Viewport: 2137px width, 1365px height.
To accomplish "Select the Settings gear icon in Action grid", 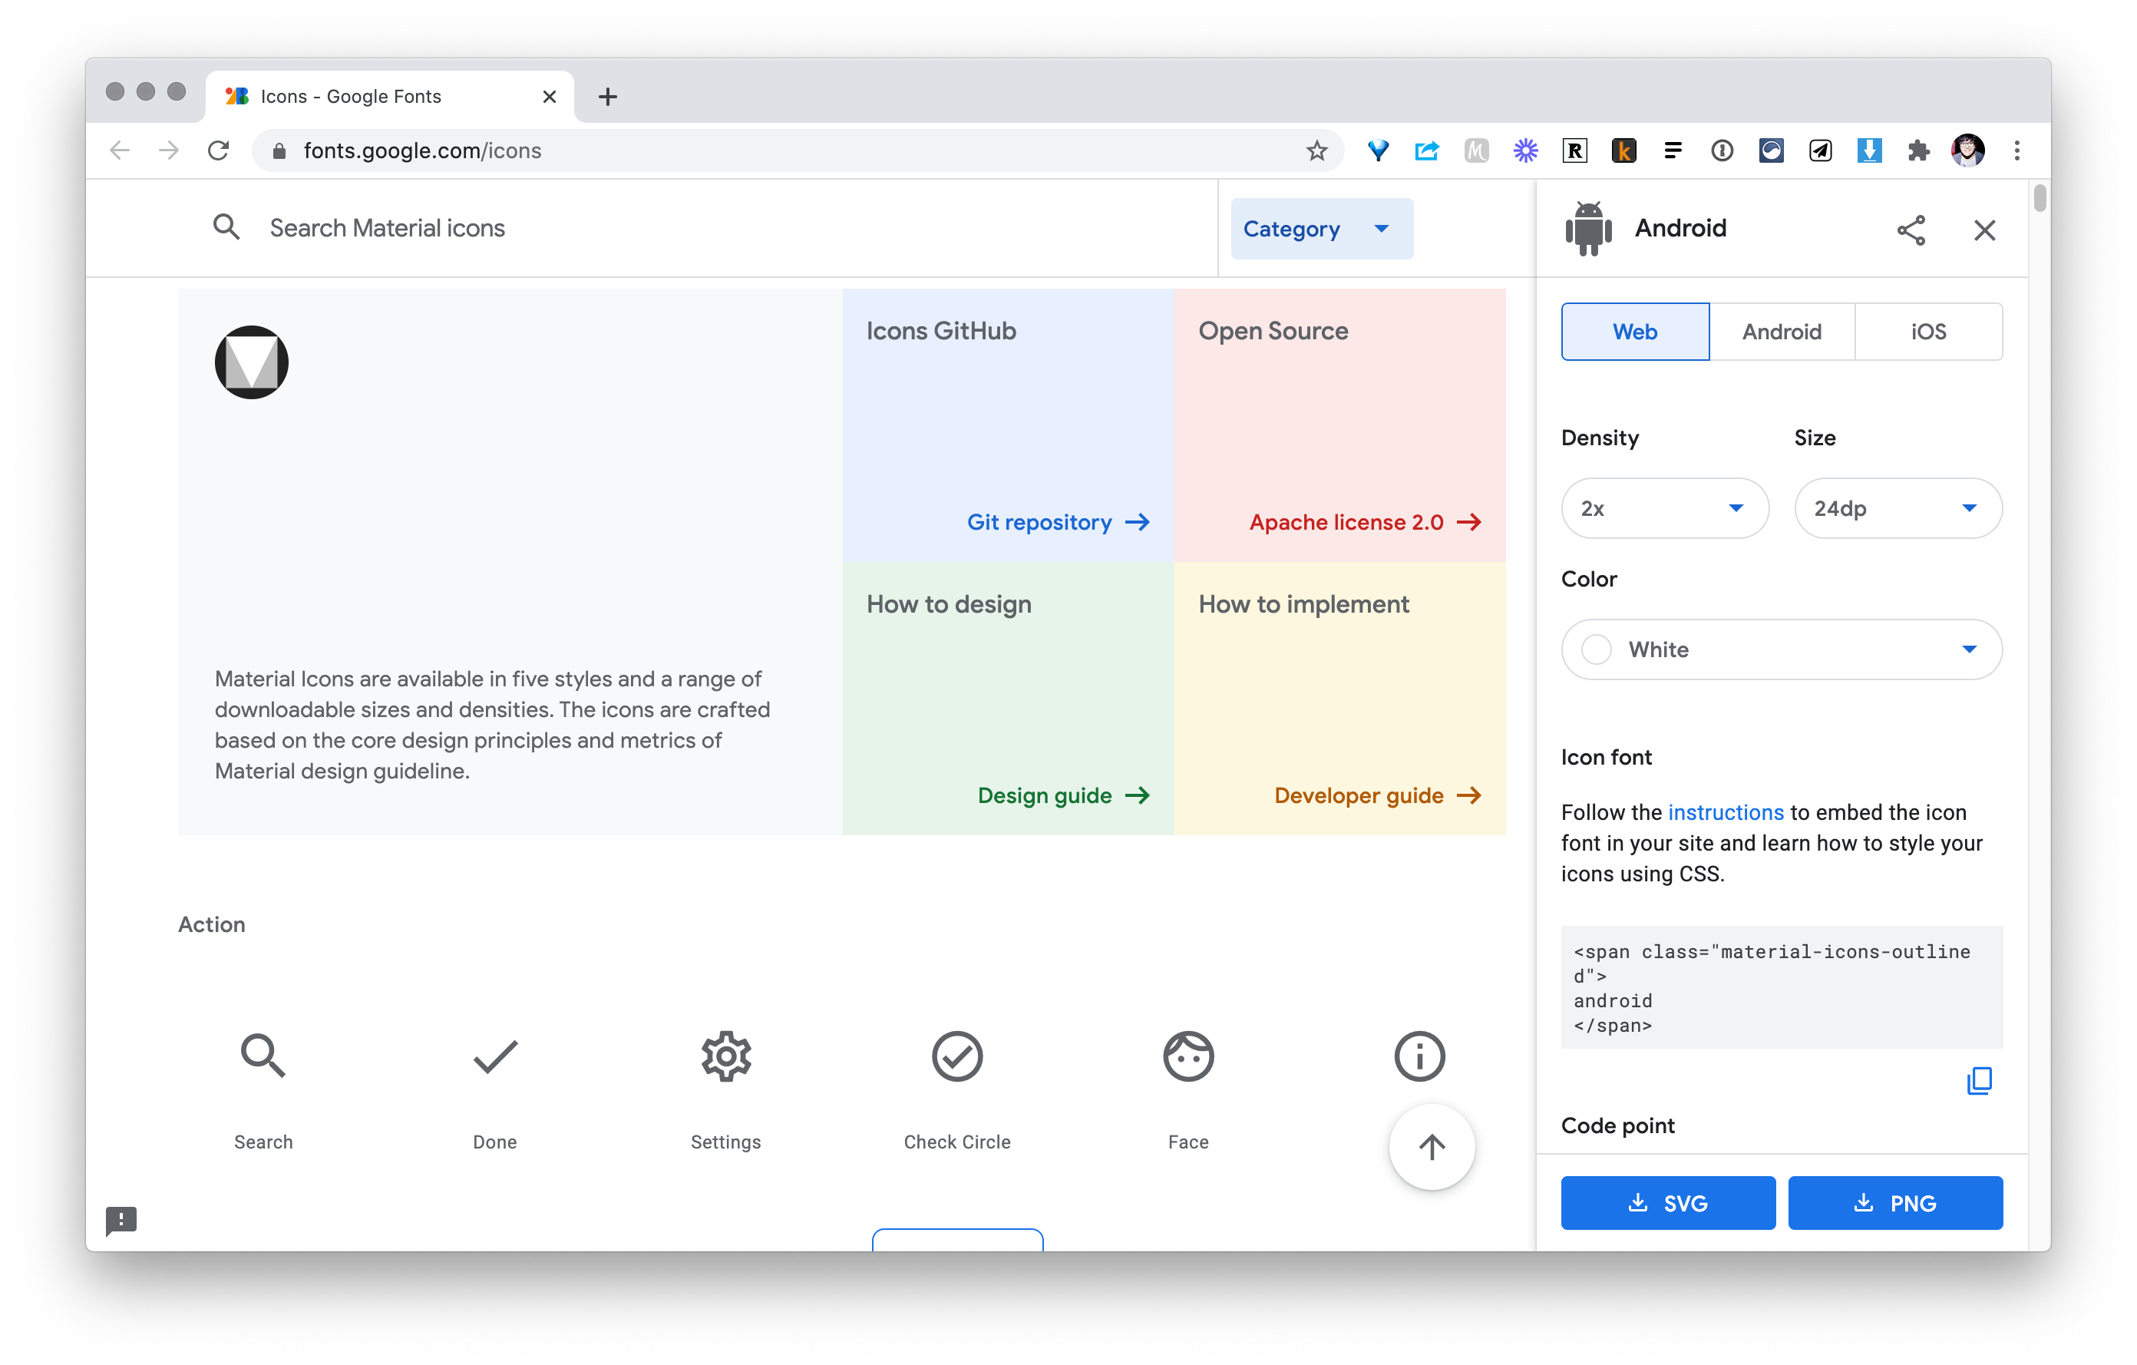I will pos(725,1056).
